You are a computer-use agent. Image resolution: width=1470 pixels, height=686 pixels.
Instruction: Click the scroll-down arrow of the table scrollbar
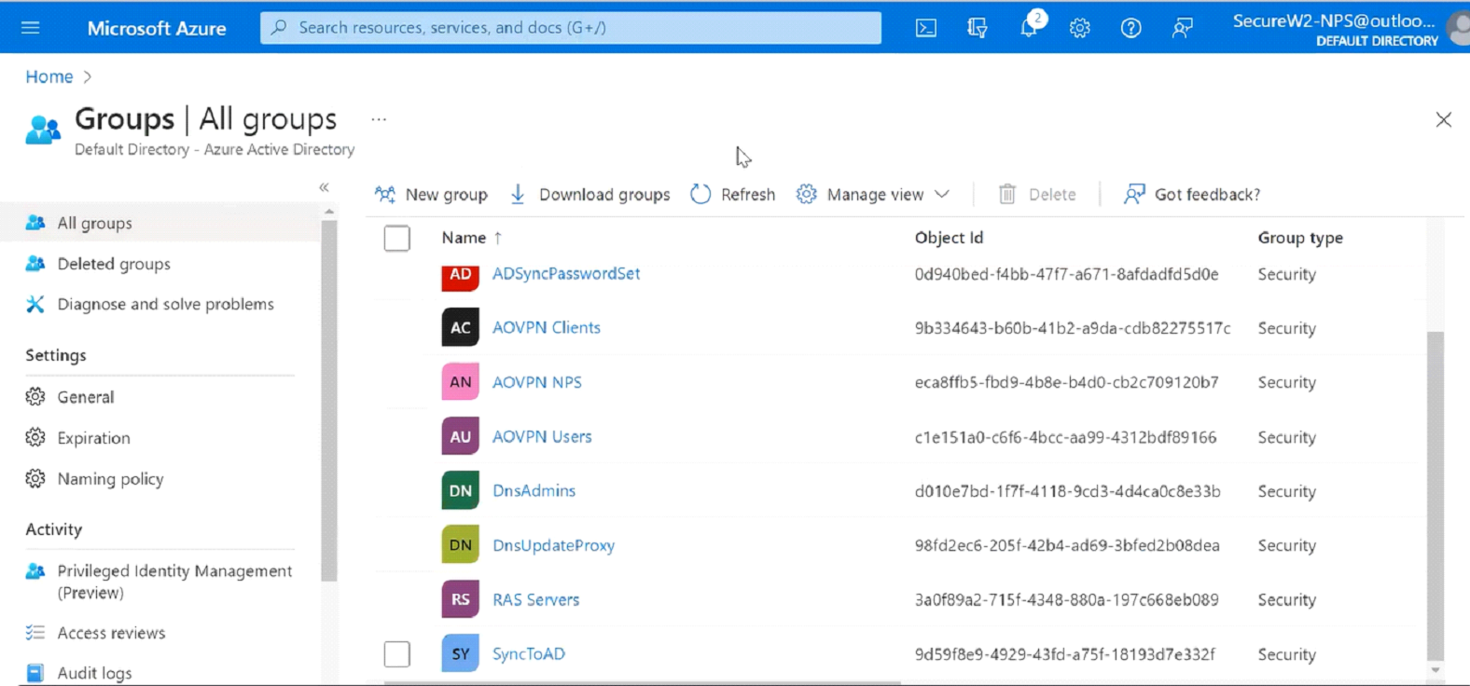1435,670
